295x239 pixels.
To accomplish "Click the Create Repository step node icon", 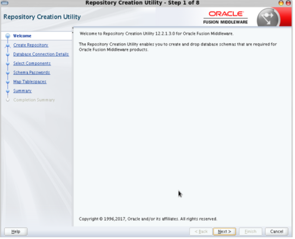I will [8, 46].
